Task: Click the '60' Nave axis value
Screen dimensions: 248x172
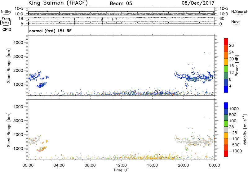Action: 222,19
